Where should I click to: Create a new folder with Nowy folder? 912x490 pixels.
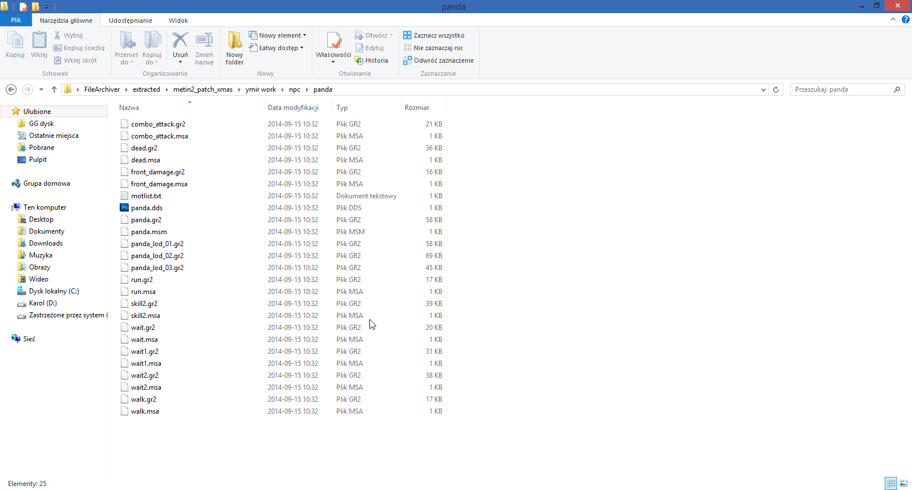point(234,48)
